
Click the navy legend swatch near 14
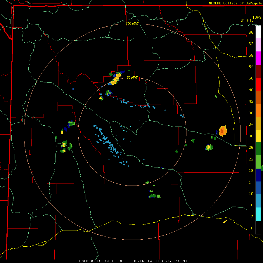click(258, 175)
